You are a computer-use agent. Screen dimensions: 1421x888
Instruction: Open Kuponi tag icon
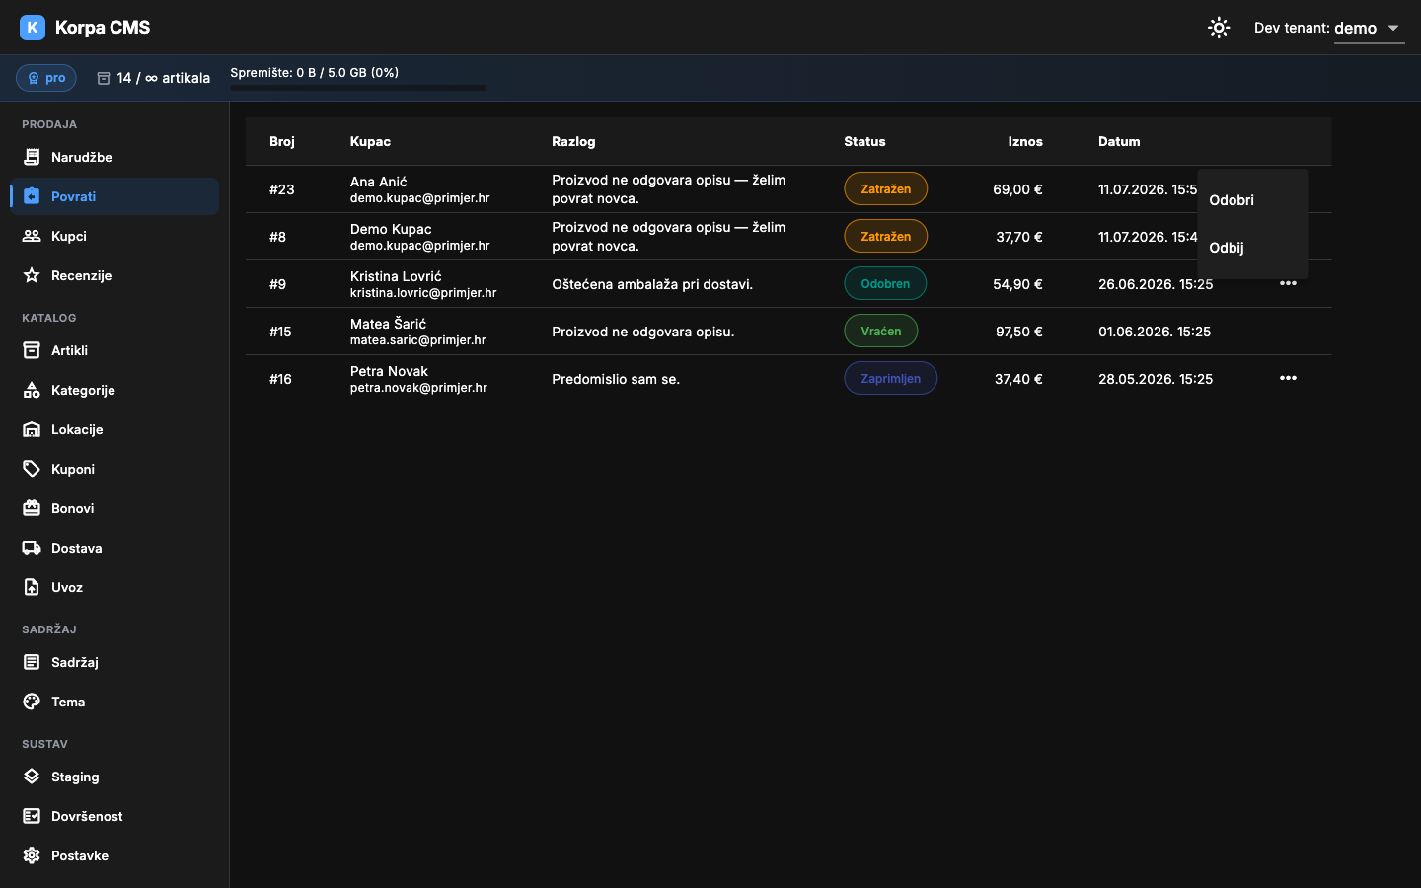[x=32, y=469]
